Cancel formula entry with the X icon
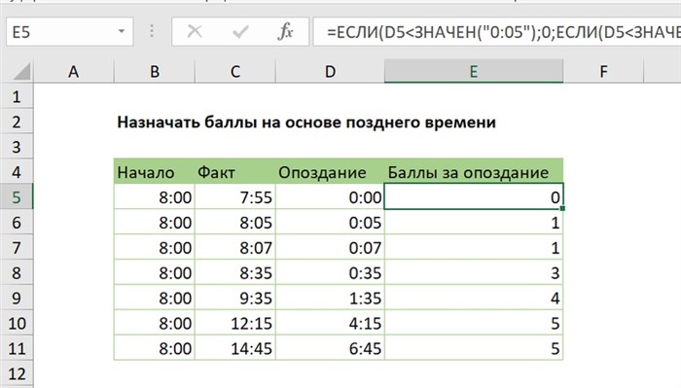This screenshot has height=388, width=681. 195,32
